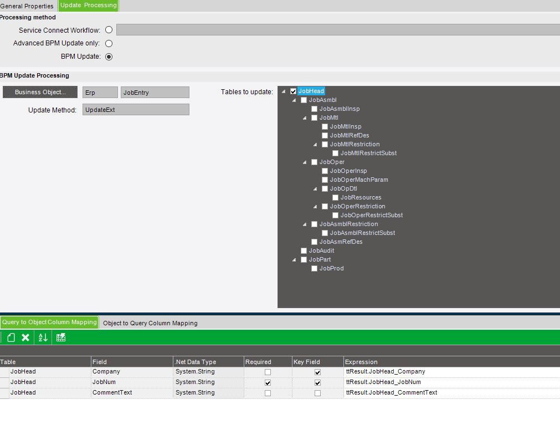The height and width of the screenshot is (435, 560).
Task: Click the Table column header
Action: pos(45,362)
